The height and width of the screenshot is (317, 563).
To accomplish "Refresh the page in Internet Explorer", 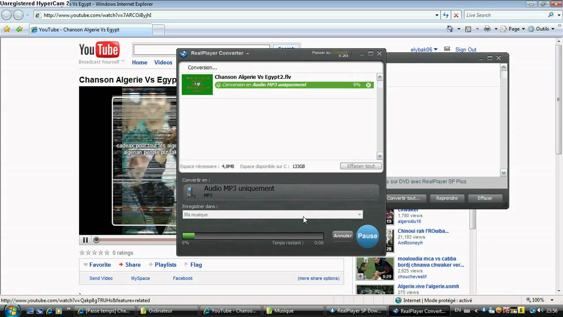I will coord(446,15).
